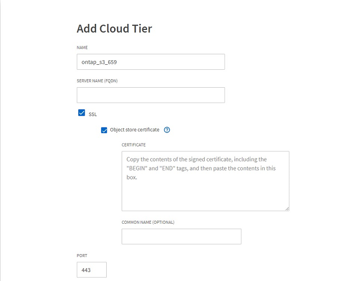Grab the certificate box resize handle
The width and height of the screenshot is (344, 281).
point(287,209)
